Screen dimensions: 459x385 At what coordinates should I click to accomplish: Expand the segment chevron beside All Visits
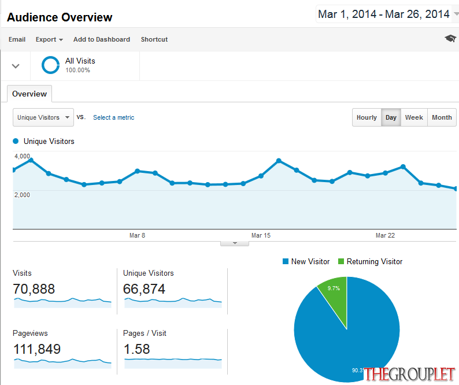(16, 66)
